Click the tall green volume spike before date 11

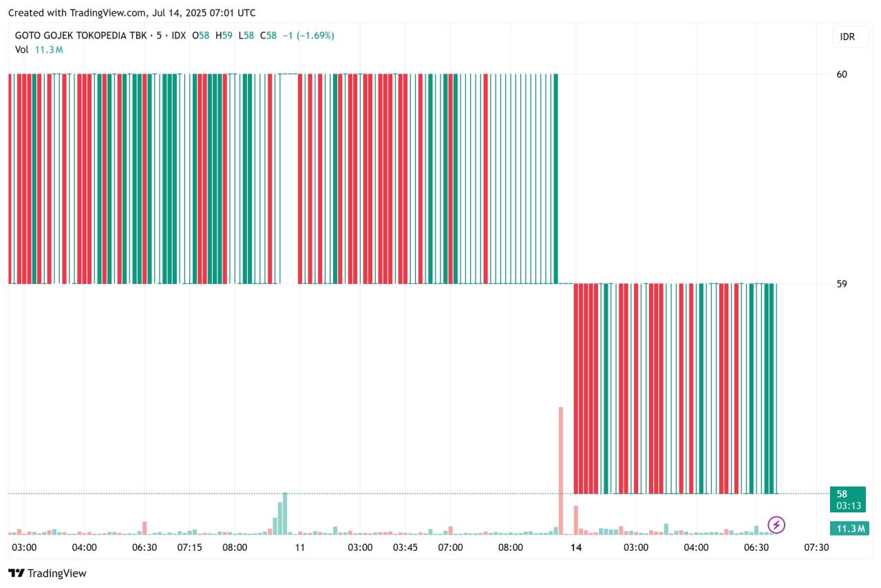point(285,514)
